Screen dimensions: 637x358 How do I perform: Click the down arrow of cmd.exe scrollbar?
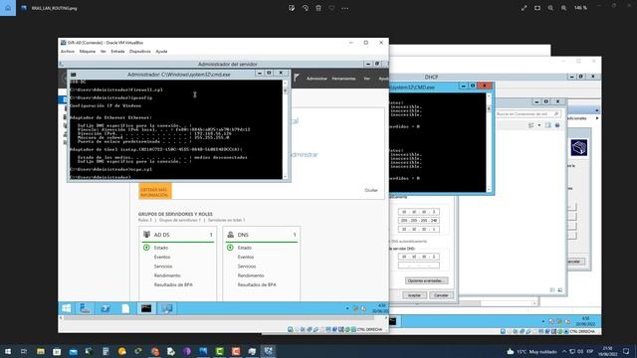[286, 176]
